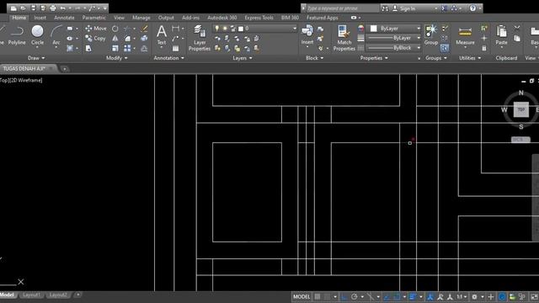Click Match Properties tool
Screen dimensions: 539x303
point(344,38)
